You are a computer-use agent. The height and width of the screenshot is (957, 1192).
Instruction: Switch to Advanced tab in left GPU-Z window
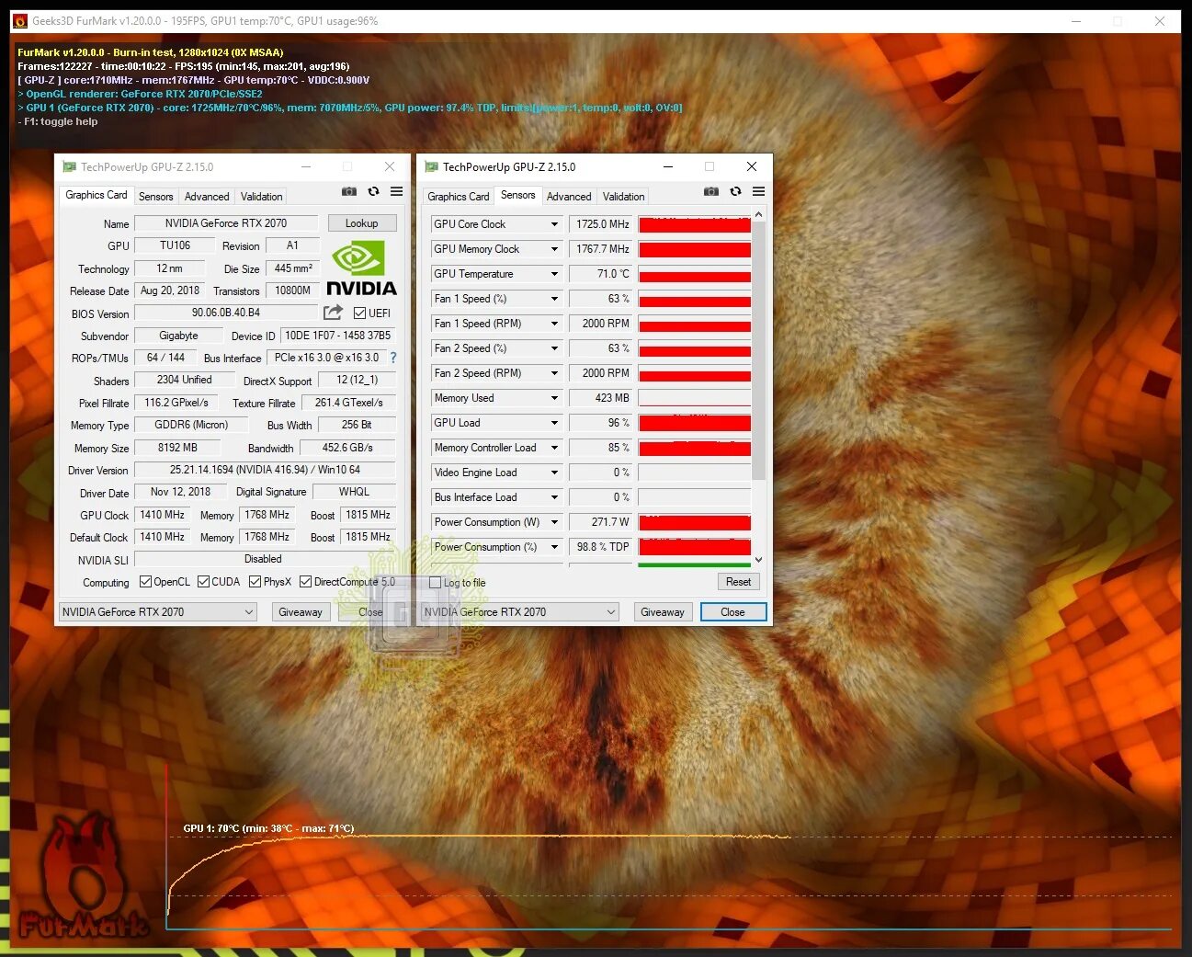207,197
